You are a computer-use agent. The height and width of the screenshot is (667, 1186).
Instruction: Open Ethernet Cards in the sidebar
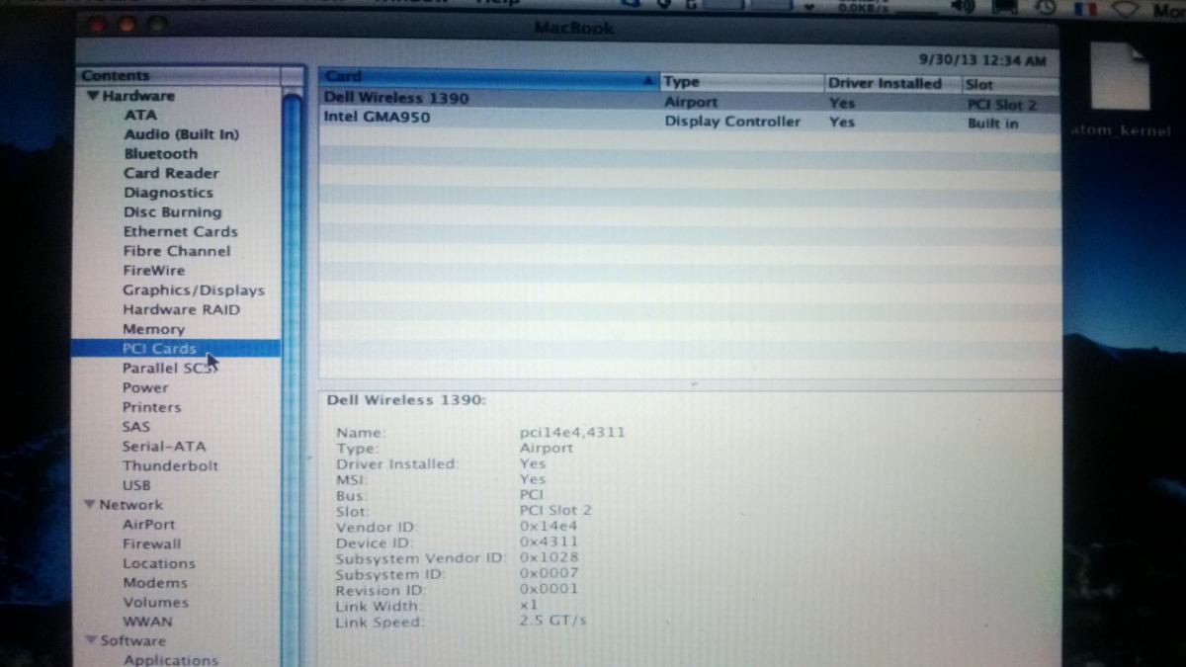tap(181, 231)
